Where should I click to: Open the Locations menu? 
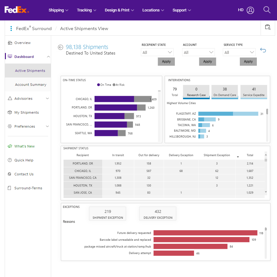pos(153,10)
